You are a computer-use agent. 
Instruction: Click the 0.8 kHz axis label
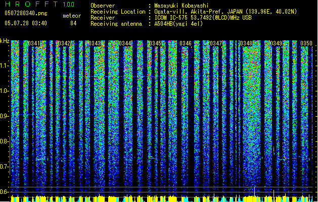tap(5, 141)
